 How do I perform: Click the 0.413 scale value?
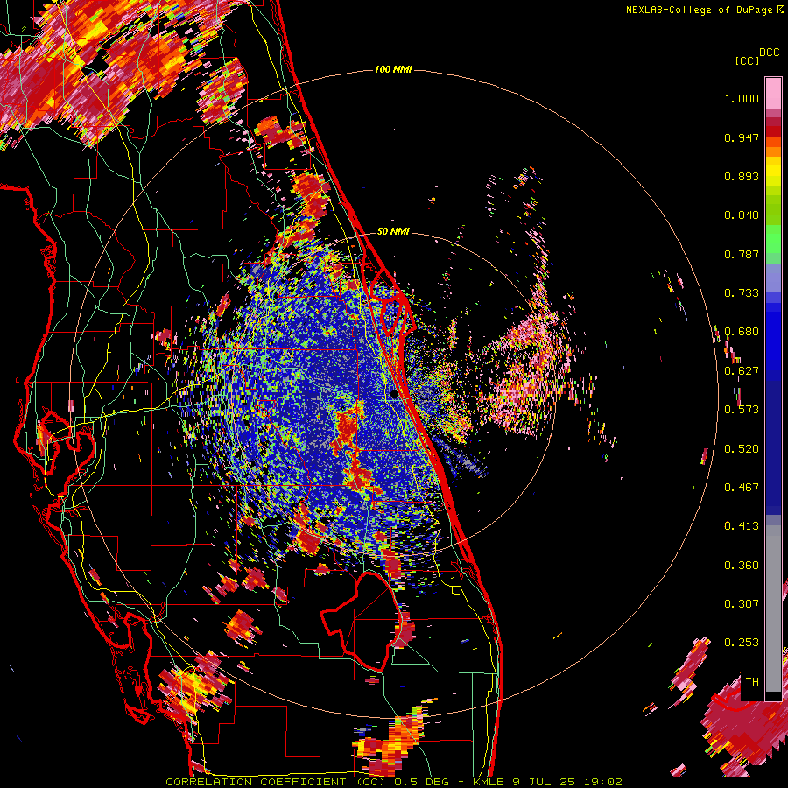pos(742,526)
